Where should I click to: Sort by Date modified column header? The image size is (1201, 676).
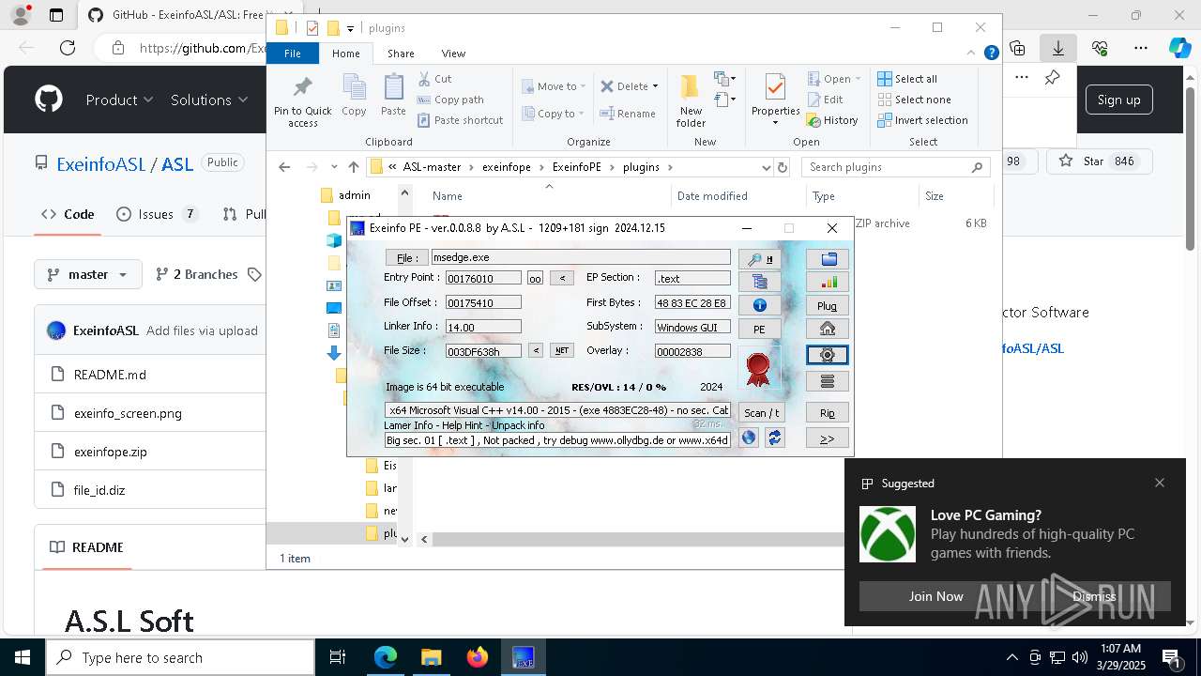(712, 196)
